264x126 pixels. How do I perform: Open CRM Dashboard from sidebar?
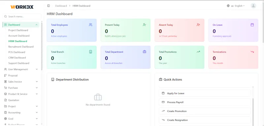tap(17, 58)
